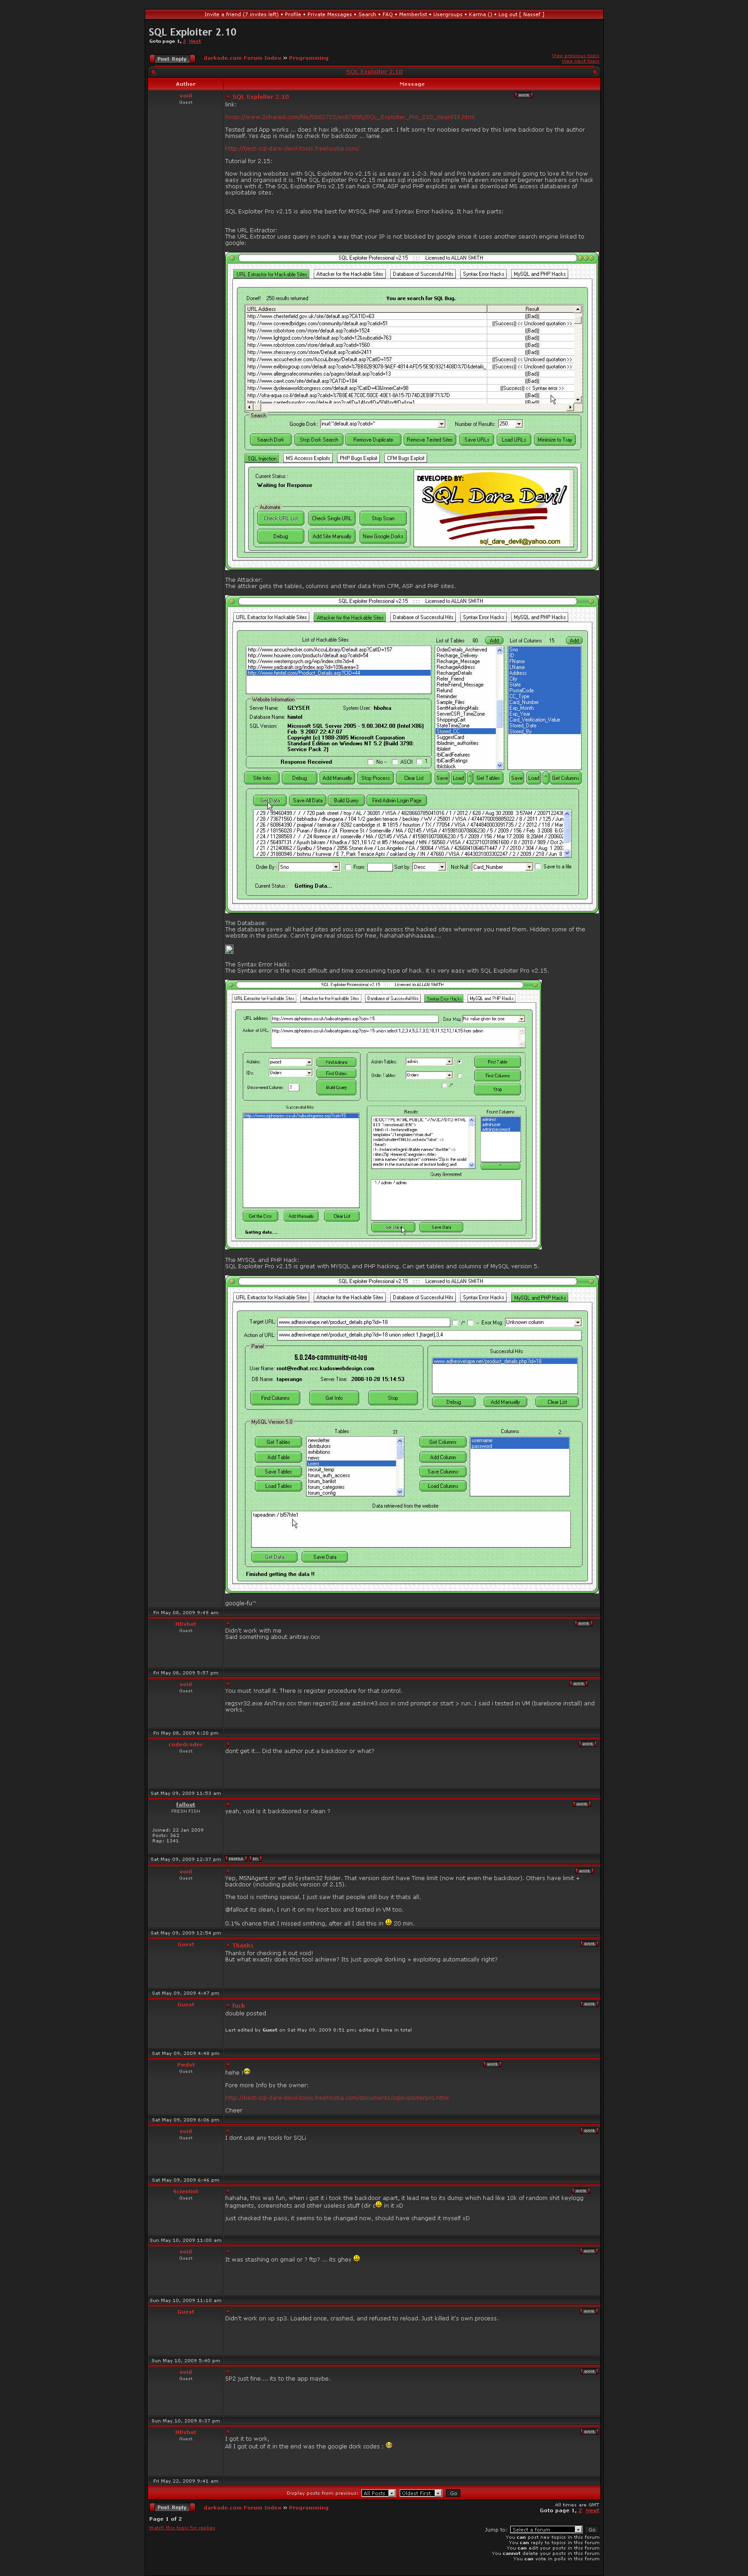Quote the Guest post titled Thanks
Screen dimensions: 748x2576
click(587, 1943)
